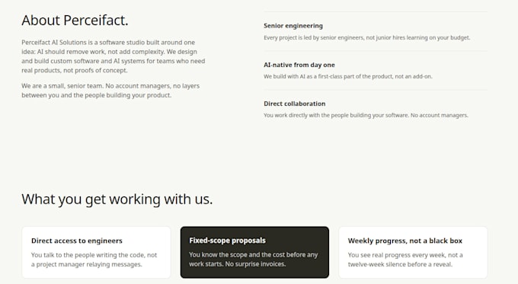The image size is (518, 284).
Task: Click the Perceifact AI Solutions intro paragraph
Action: point(114,56)
